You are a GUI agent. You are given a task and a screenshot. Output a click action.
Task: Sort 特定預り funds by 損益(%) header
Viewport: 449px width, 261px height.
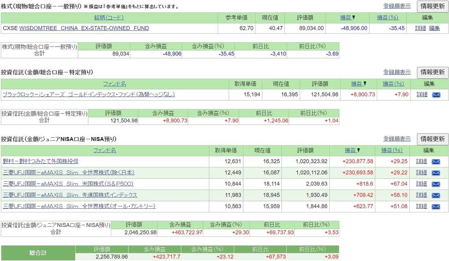click(x=394, y=84)
